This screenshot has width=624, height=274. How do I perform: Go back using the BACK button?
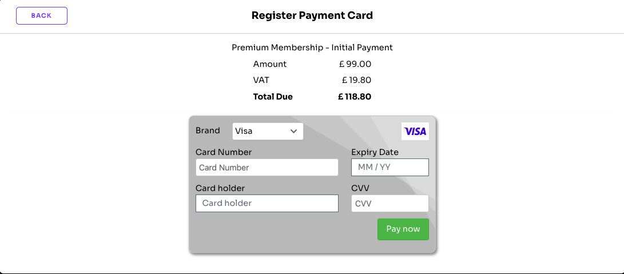click(42, 16)
